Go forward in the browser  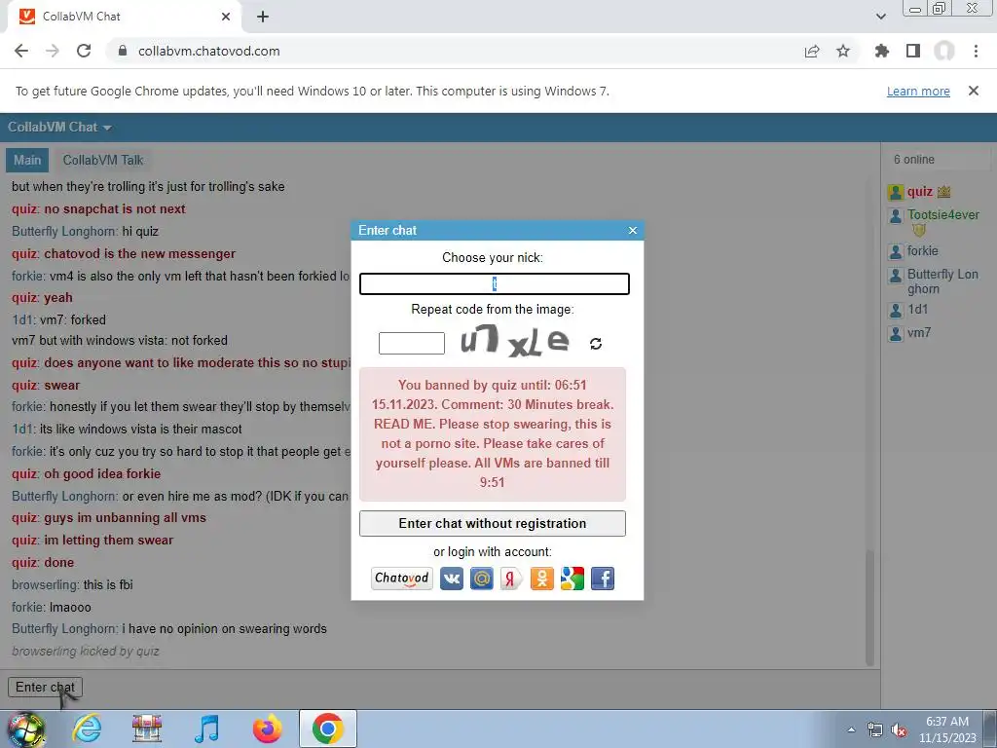[x=53, y=51]
